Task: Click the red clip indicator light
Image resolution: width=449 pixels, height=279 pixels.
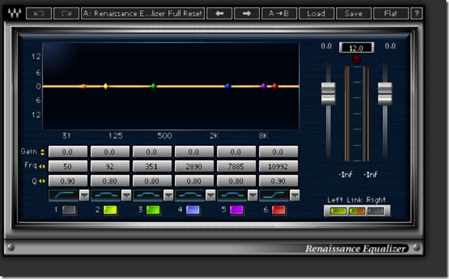Action: click(x=356, y=60)
